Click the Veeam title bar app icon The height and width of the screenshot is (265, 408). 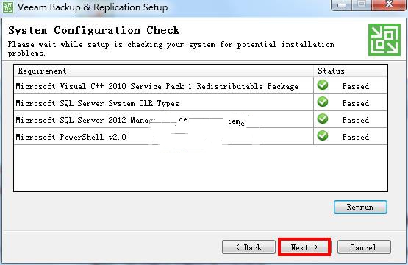pyautogui.click(x=8, y=7)
